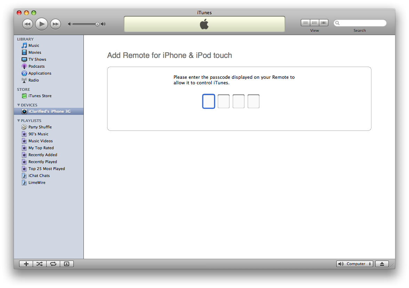Viewport: 409px width, 288px height.
Task: Open the Recently Added playlist
Action: [49, 155]
